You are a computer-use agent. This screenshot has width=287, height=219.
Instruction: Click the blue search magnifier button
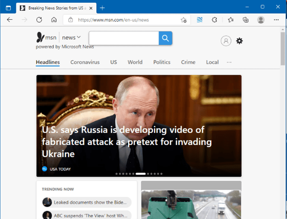pos(165,38)
